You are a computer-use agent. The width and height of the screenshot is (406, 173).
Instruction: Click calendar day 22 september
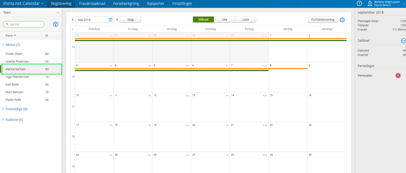point(288,136)
